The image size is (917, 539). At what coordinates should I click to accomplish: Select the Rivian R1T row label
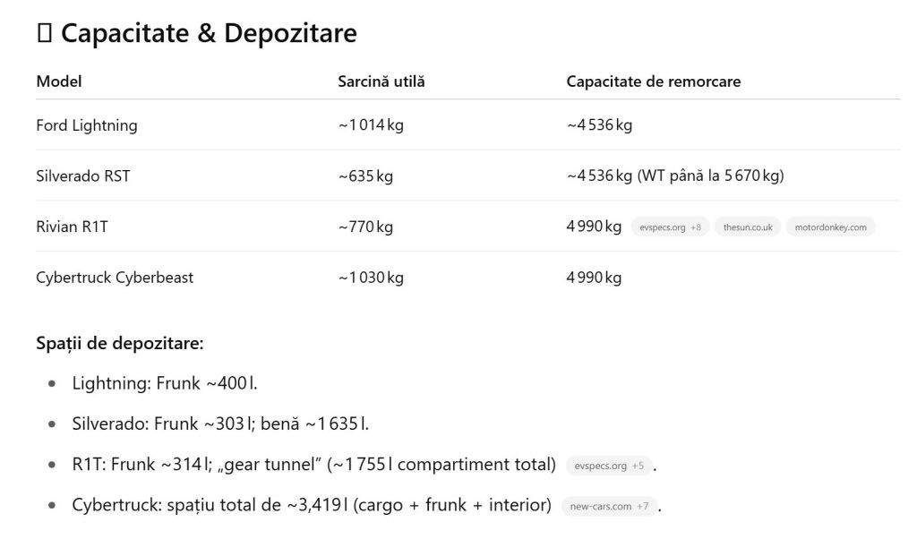(72, 227)
